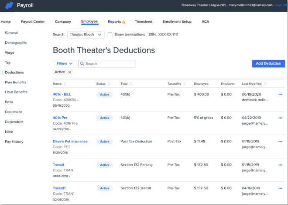Select Pay History in the sidebar
Image resolution: width=288 pixels, height=205 pixels.
[14, 142]
